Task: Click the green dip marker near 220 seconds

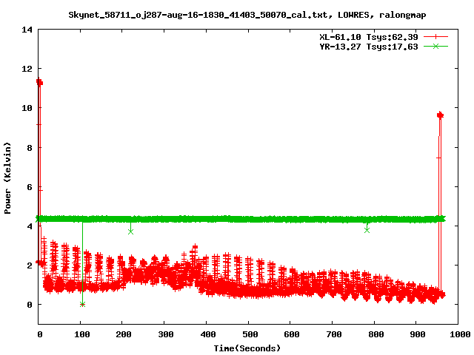Action: tap(130, 231)
